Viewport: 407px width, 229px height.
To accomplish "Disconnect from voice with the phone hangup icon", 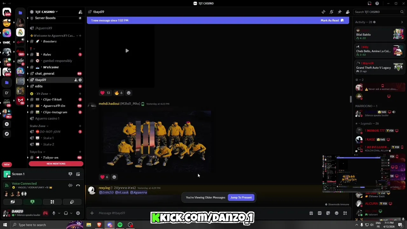I will tap(78, 185).
